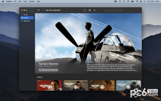The image size is (161, 101).
Task: Open the View menu
Action: pyautogui.click(x=25, y=1)
